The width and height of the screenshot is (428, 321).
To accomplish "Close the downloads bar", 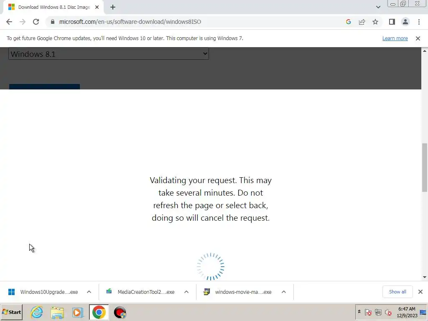I will (x=420, y=292).
